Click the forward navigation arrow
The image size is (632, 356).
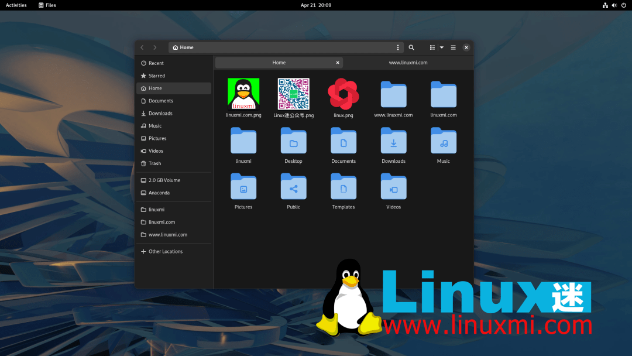[x=154, y=47]
